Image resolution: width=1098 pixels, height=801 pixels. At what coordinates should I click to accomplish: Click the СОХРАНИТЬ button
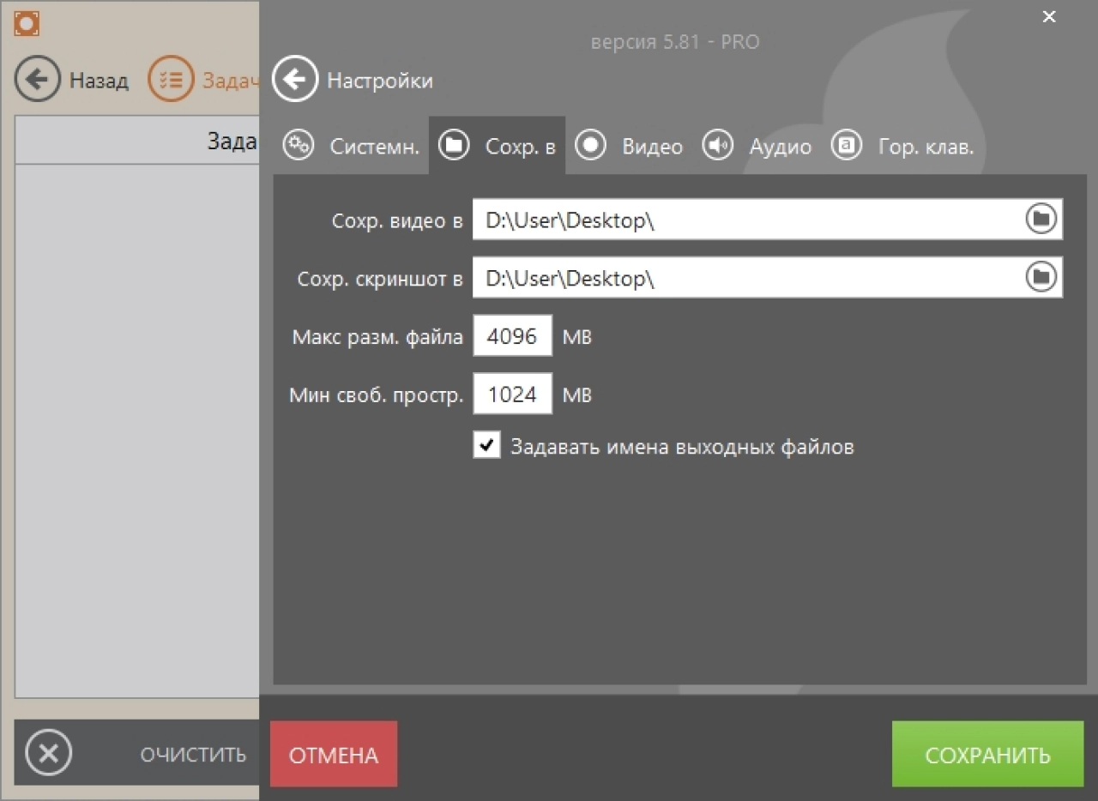[987, 754]
